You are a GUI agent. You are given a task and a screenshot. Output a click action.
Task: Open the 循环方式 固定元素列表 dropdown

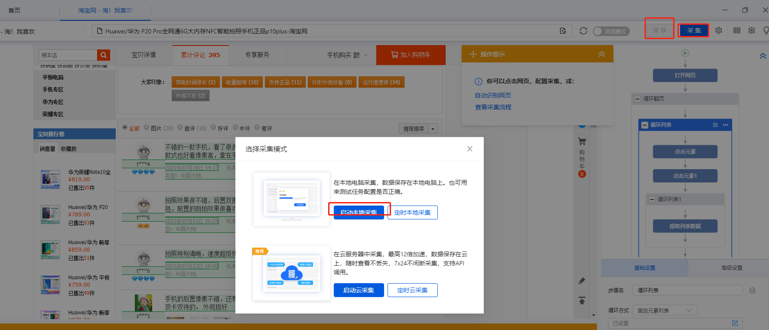tap(665, 310)
